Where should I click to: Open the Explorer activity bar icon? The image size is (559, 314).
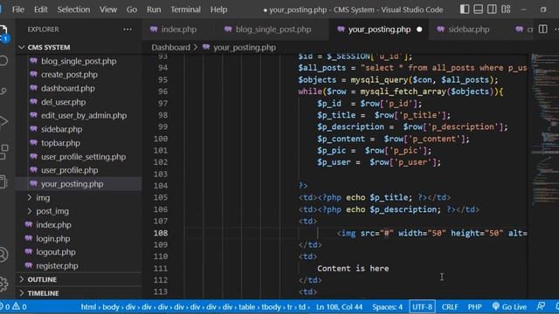tap(3, 33)
